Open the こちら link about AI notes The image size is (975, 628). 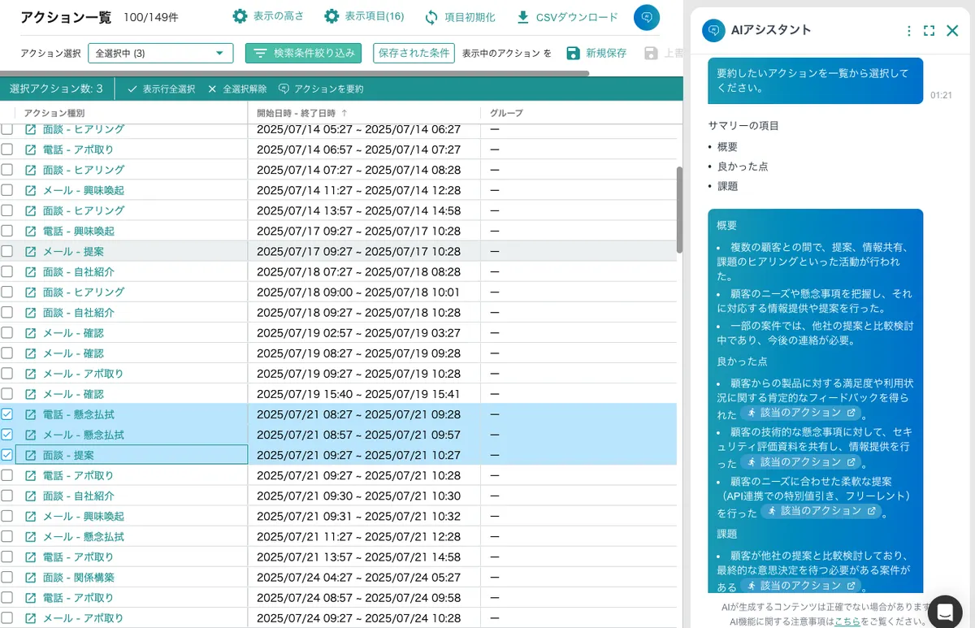coord(846,621)
